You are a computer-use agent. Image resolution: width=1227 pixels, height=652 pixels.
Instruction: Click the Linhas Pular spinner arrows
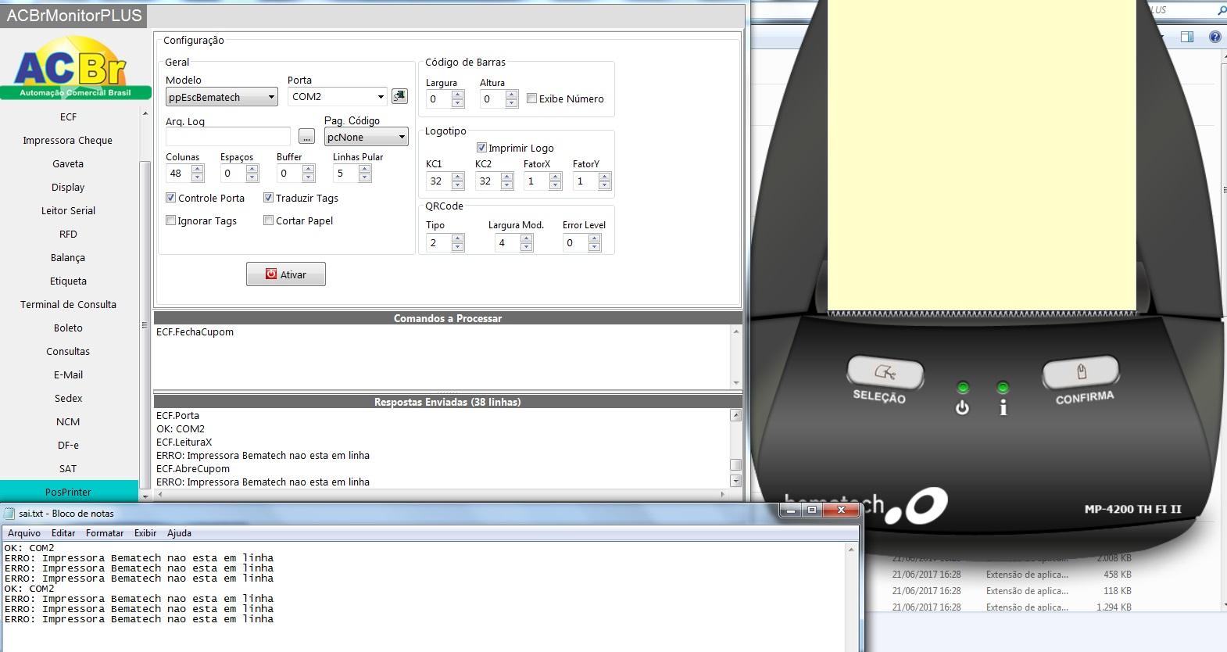pos(365,174)
